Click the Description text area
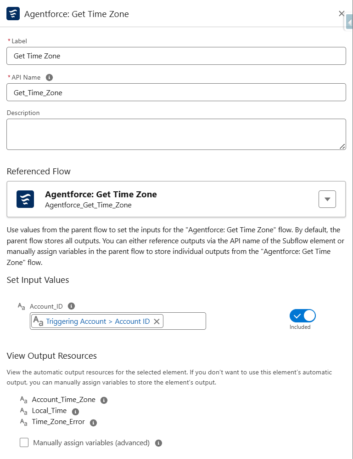Viewport: 353px width, 459px height. tap(176, 134)
